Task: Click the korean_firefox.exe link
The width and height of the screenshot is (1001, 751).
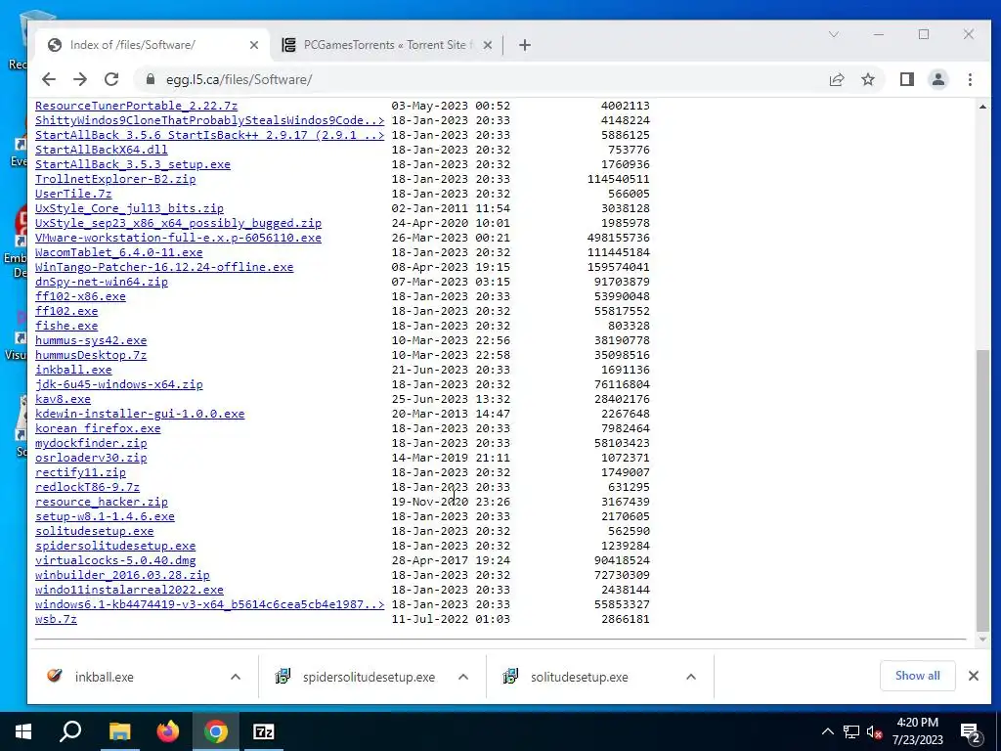Action: (x=98, y=428)
